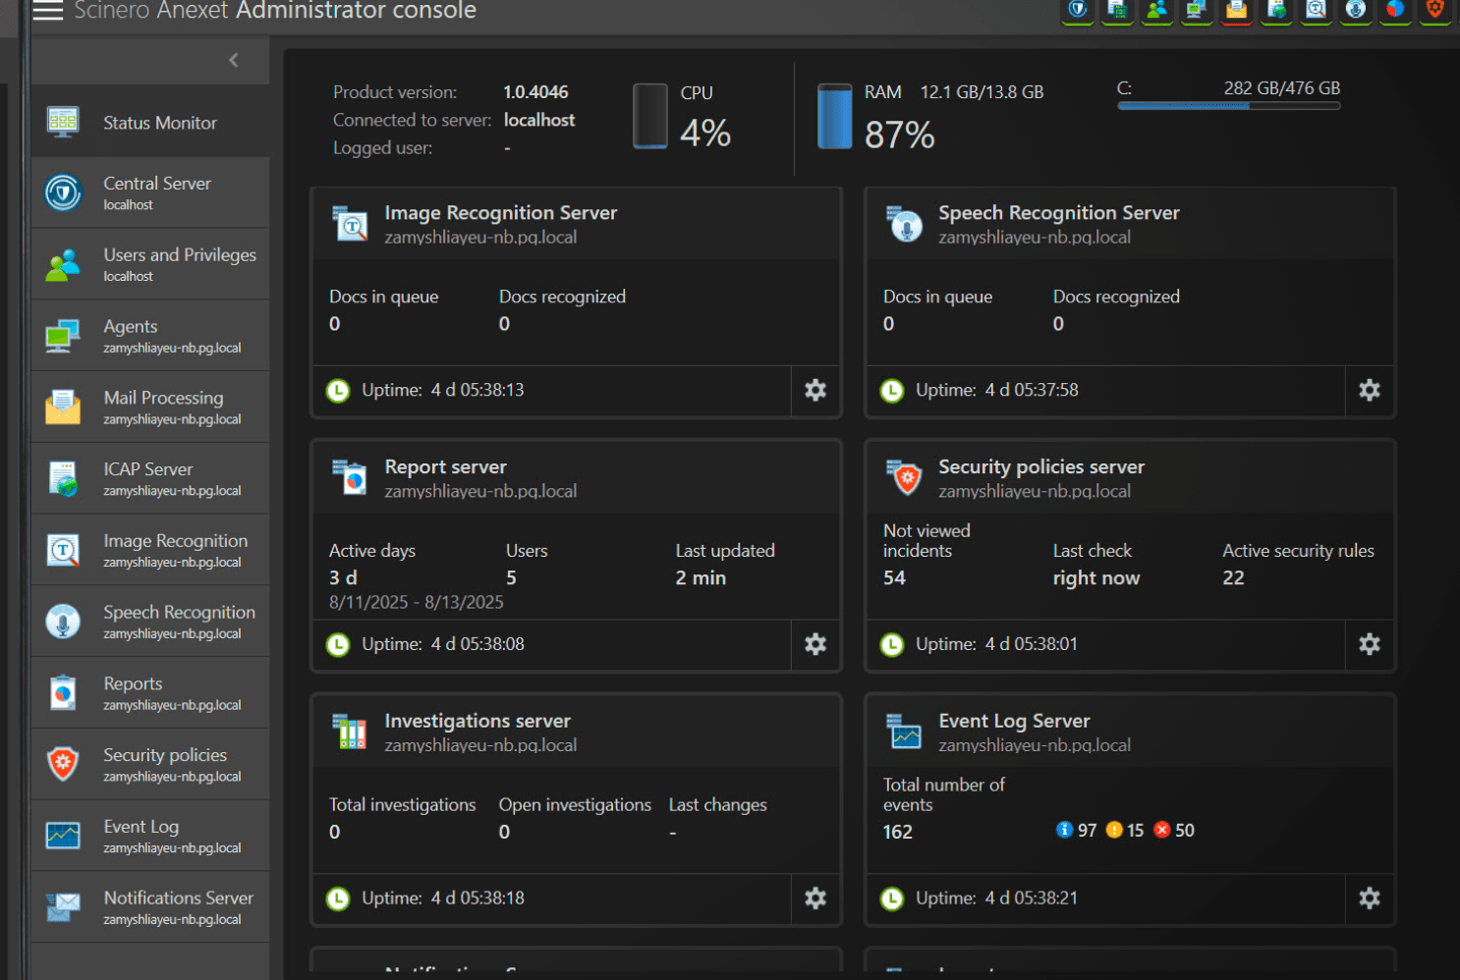Open settings gear for Speech Recognition Server card
Image resolution: width=1460 pixels, height=980 pixels.
click(1370, 390)
